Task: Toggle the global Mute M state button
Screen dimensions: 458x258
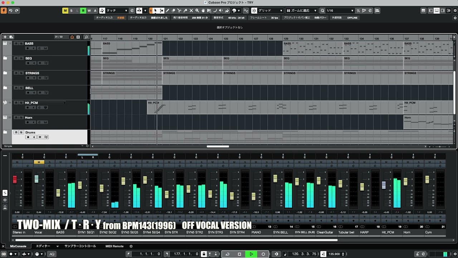Action: point(65,11)
